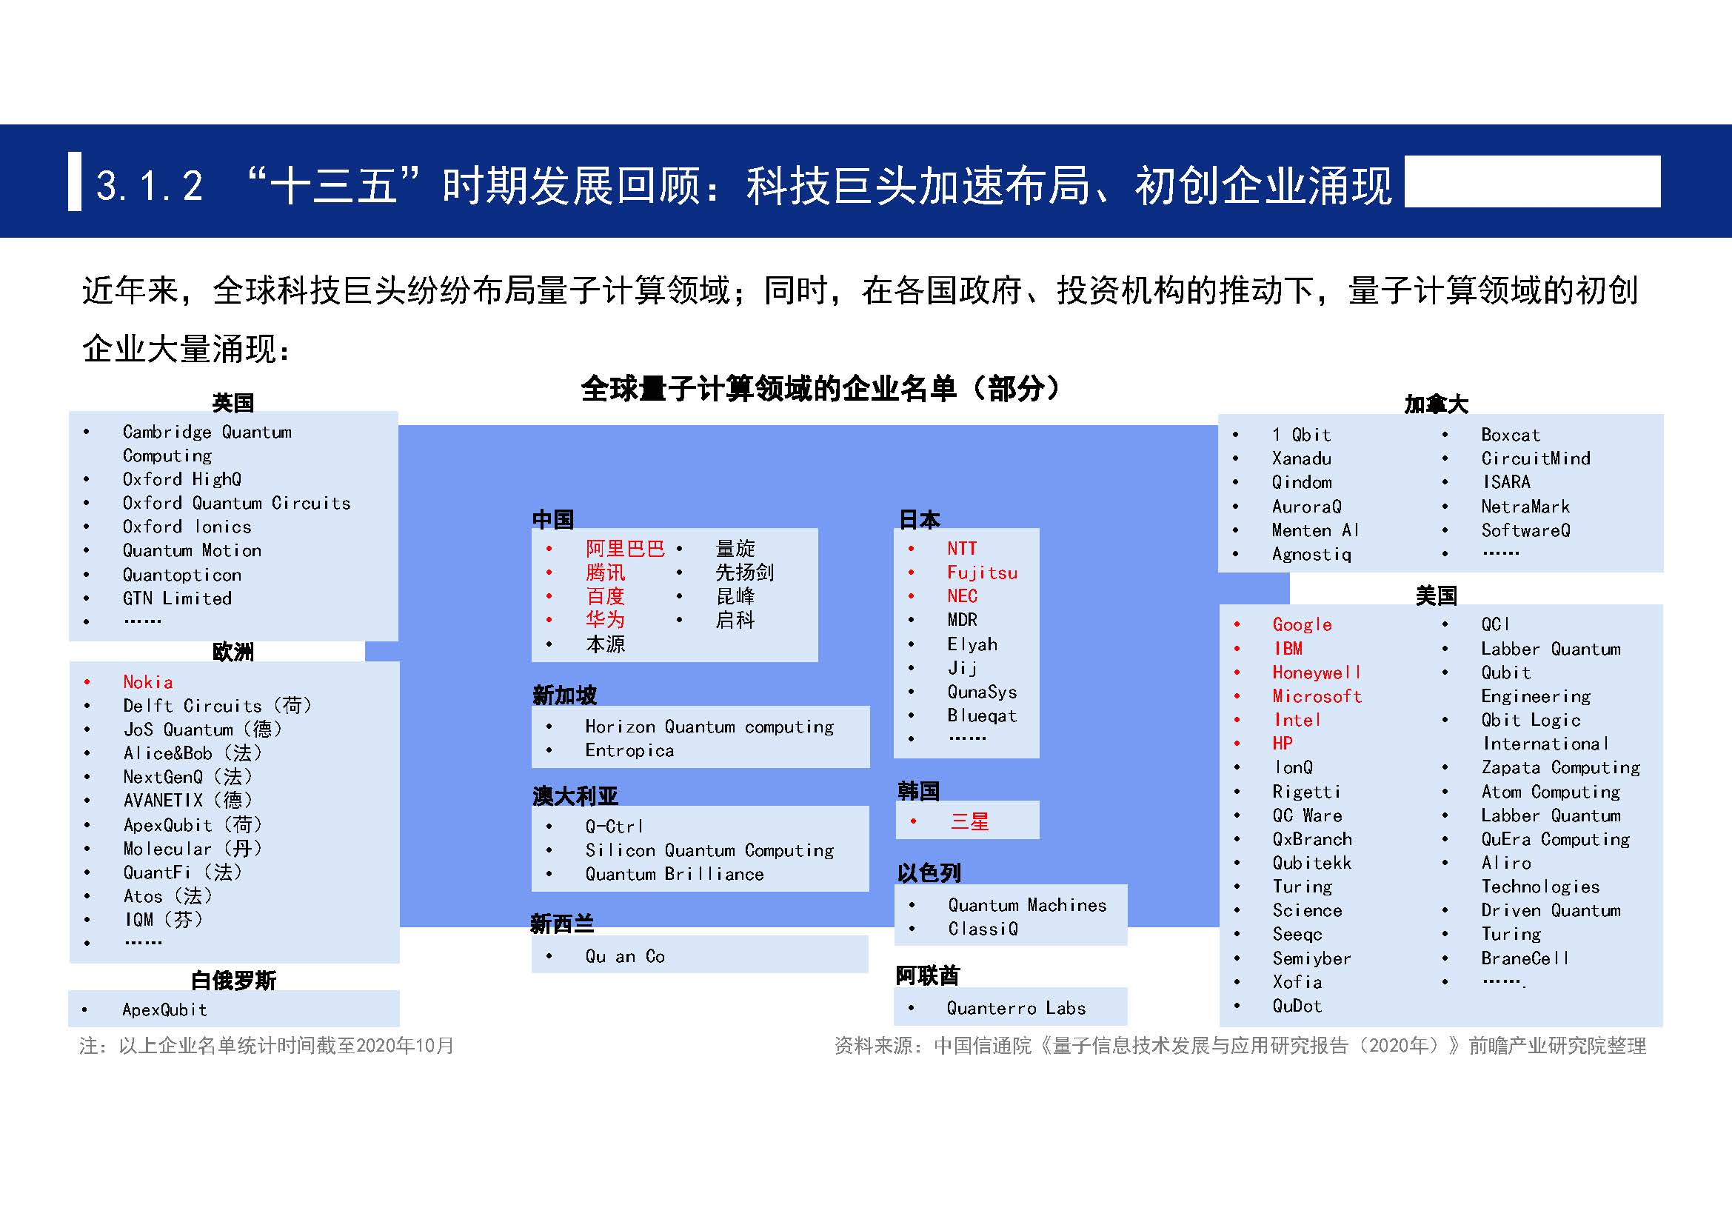Click the blank white box in the header
Screen dimensions: 1732x1225
1532,181
